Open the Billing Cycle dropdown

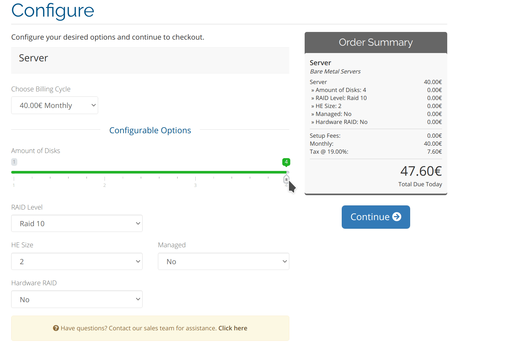[55, 105]
